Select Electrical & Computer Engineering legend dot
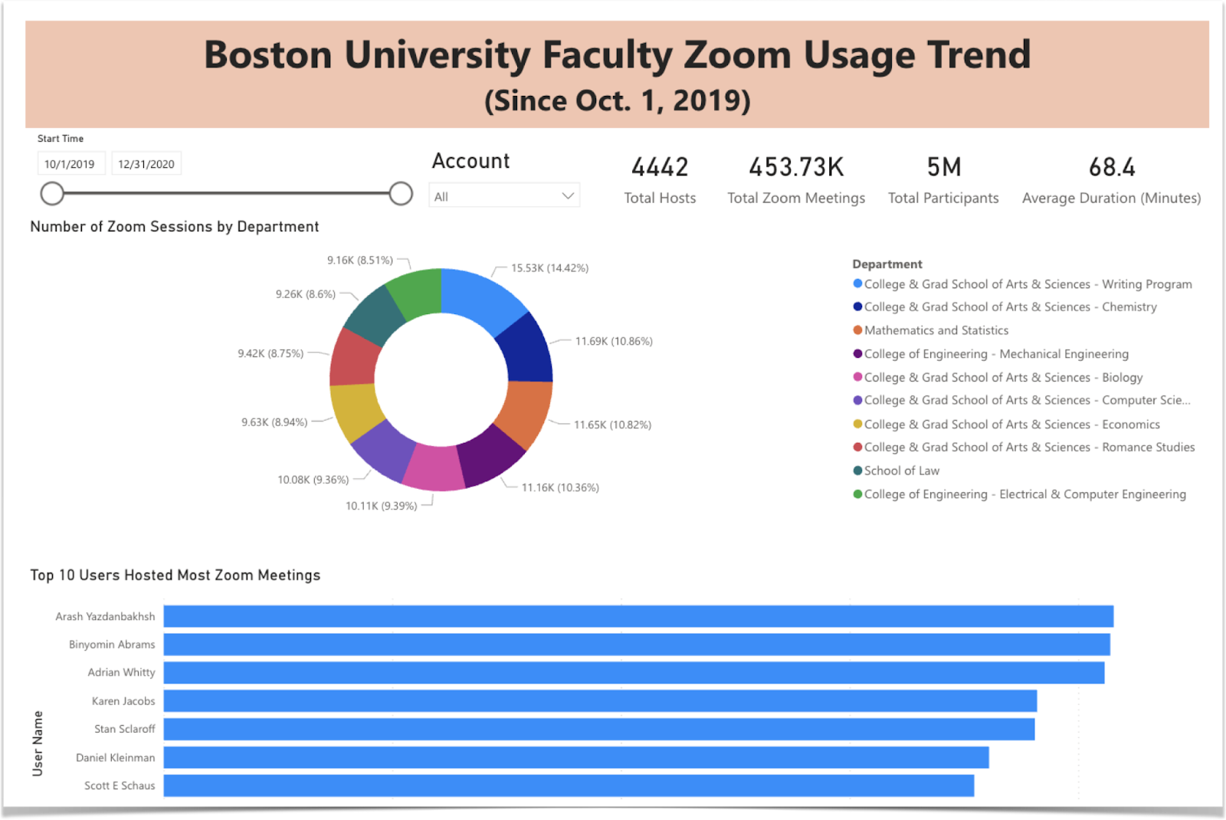This screenshot has width=1226, height=820. coord(857,494)
